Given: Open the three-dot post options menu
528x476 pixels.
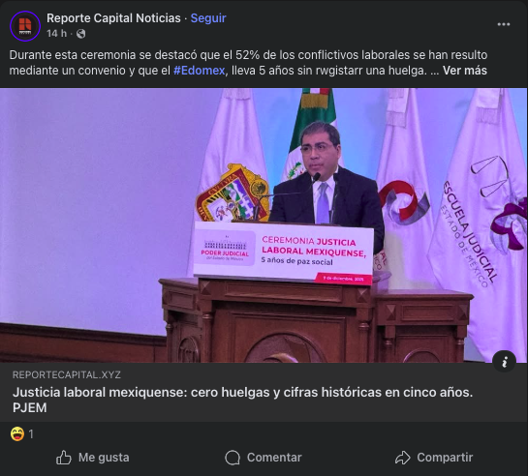Looking at the screenshot, I should [504, 24].
